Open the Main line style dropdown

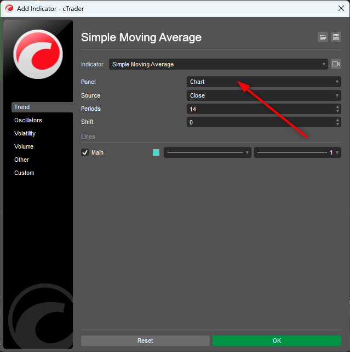pyautogui.click(x=208, y=152)
